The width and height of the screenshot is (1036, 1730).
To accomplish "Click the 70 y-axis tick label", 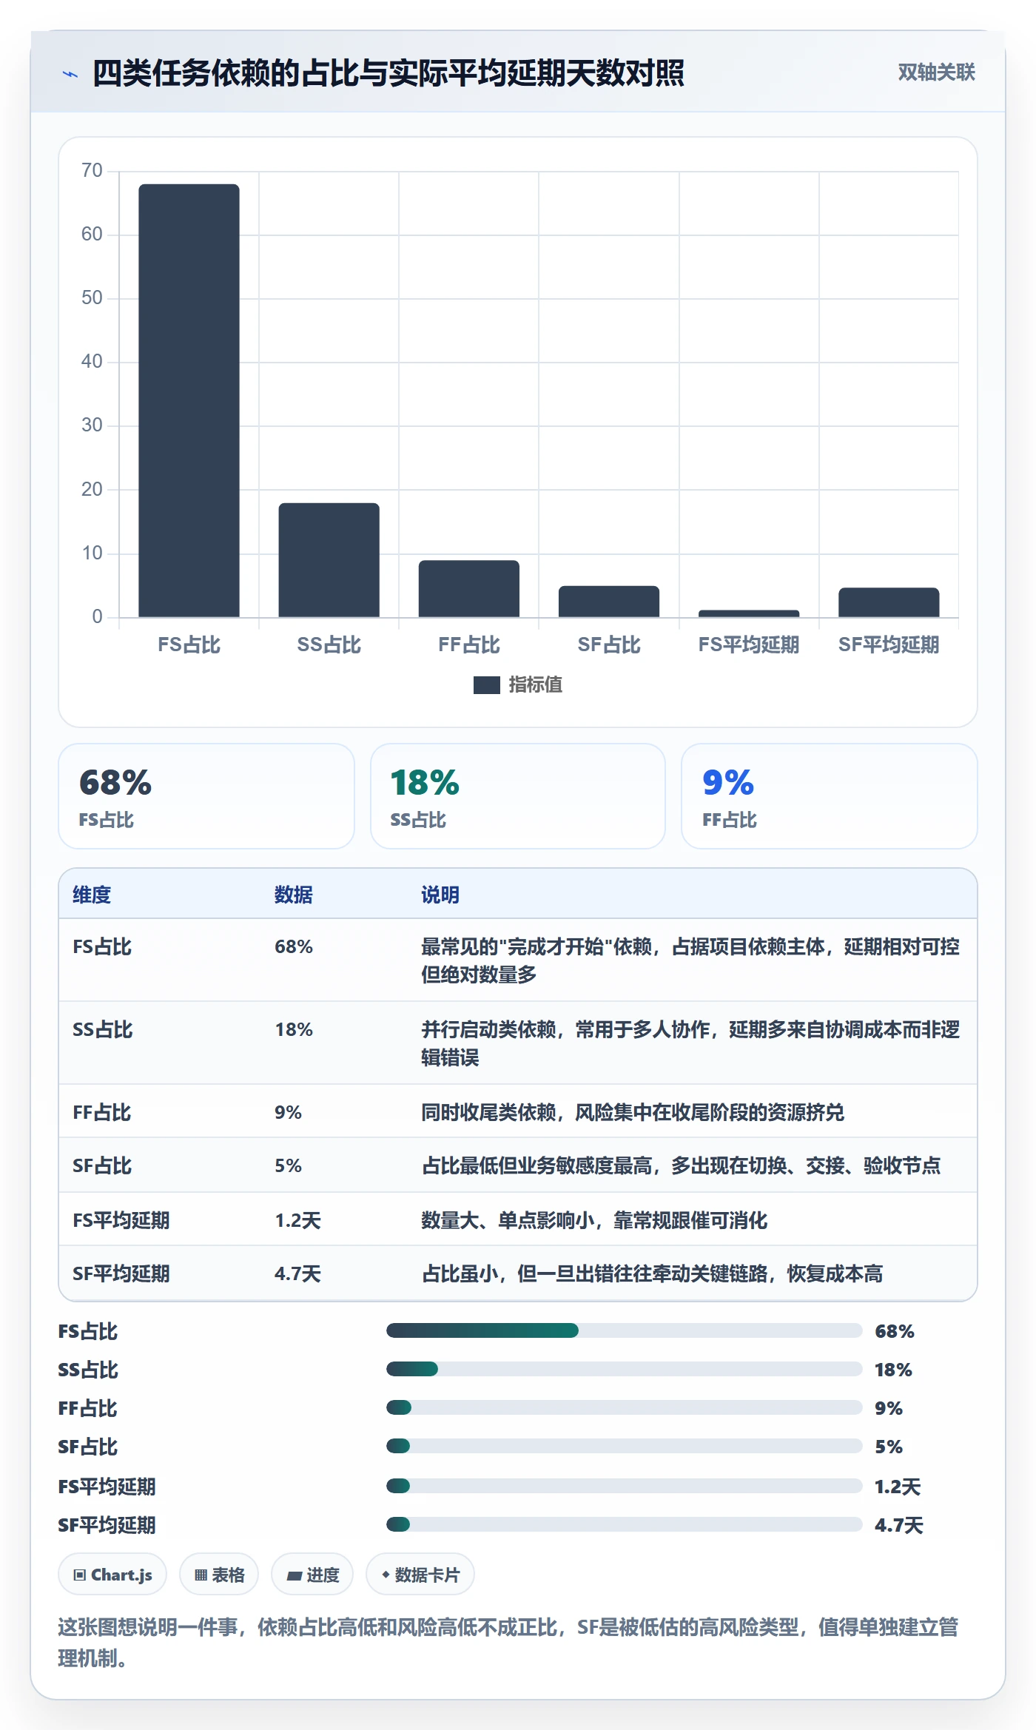I will point(92,170).
